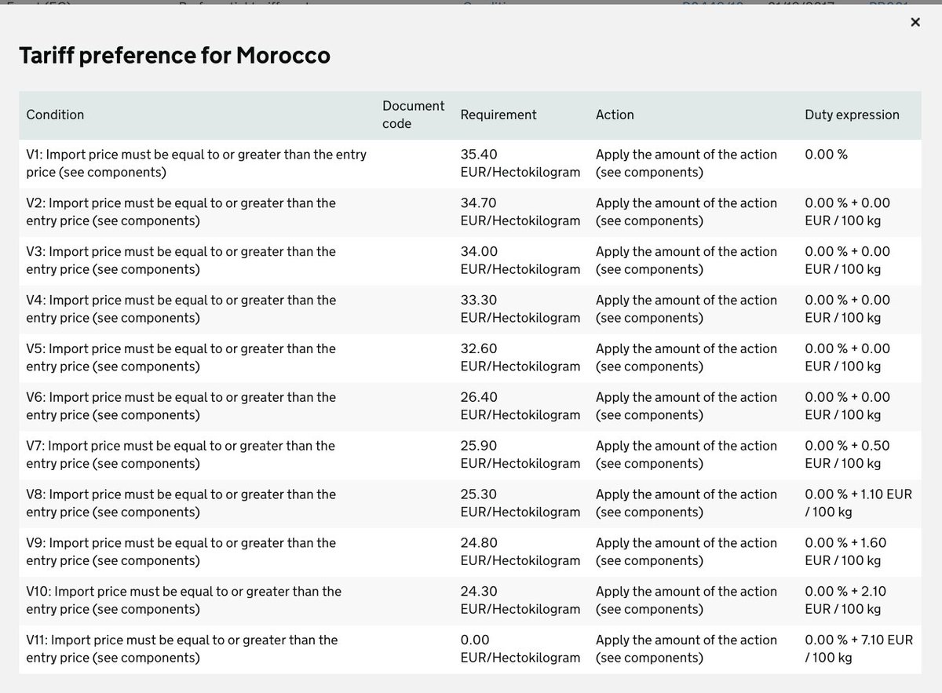The width and height of the screenshot is (942, 693).
Task: Click the V10 duty 0.00 % + 2.10 EUR
Action: (x=848, y=601)
